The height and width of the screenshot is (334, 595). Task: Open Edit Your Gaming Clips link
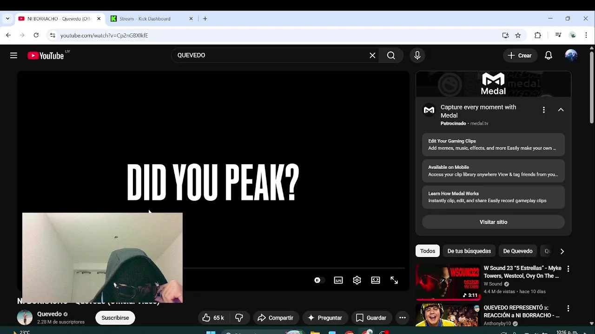(493, 144)
